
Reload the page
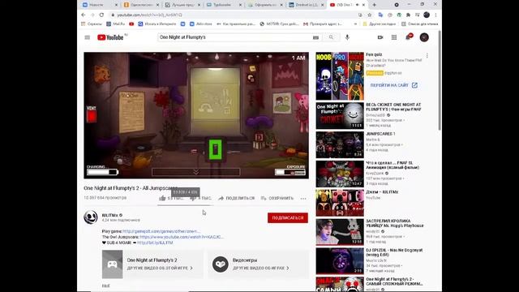pyautogui.click(x=101, y=15)
